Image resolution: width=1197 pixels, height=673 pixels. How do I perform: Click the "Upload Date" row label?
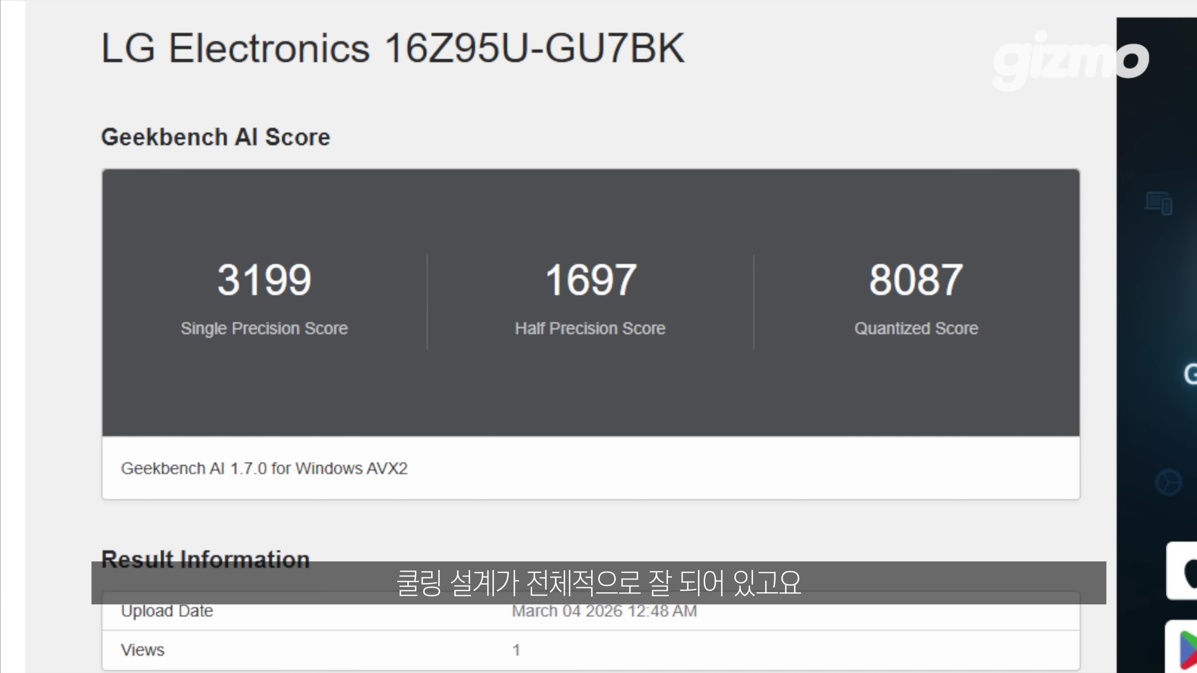pos(167,611)
